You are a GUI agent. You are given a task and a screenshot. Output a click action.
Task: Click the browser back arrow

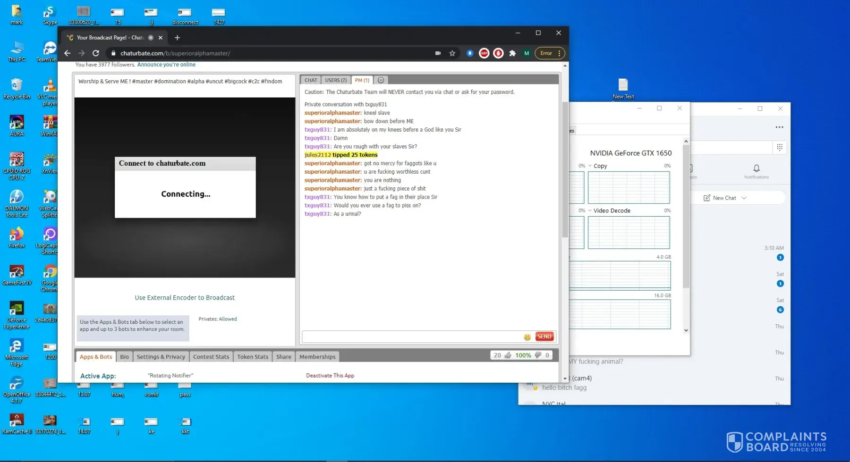tap(67, 53)
